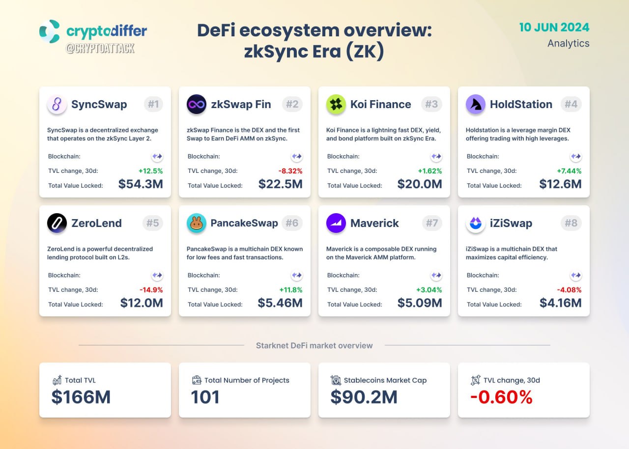
Task: Click the -0.60% TVL change value
Action: 501,397
